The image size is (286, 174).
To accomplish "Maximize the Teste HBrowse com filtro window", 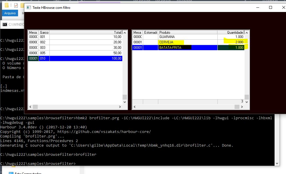I will (271, 8).
